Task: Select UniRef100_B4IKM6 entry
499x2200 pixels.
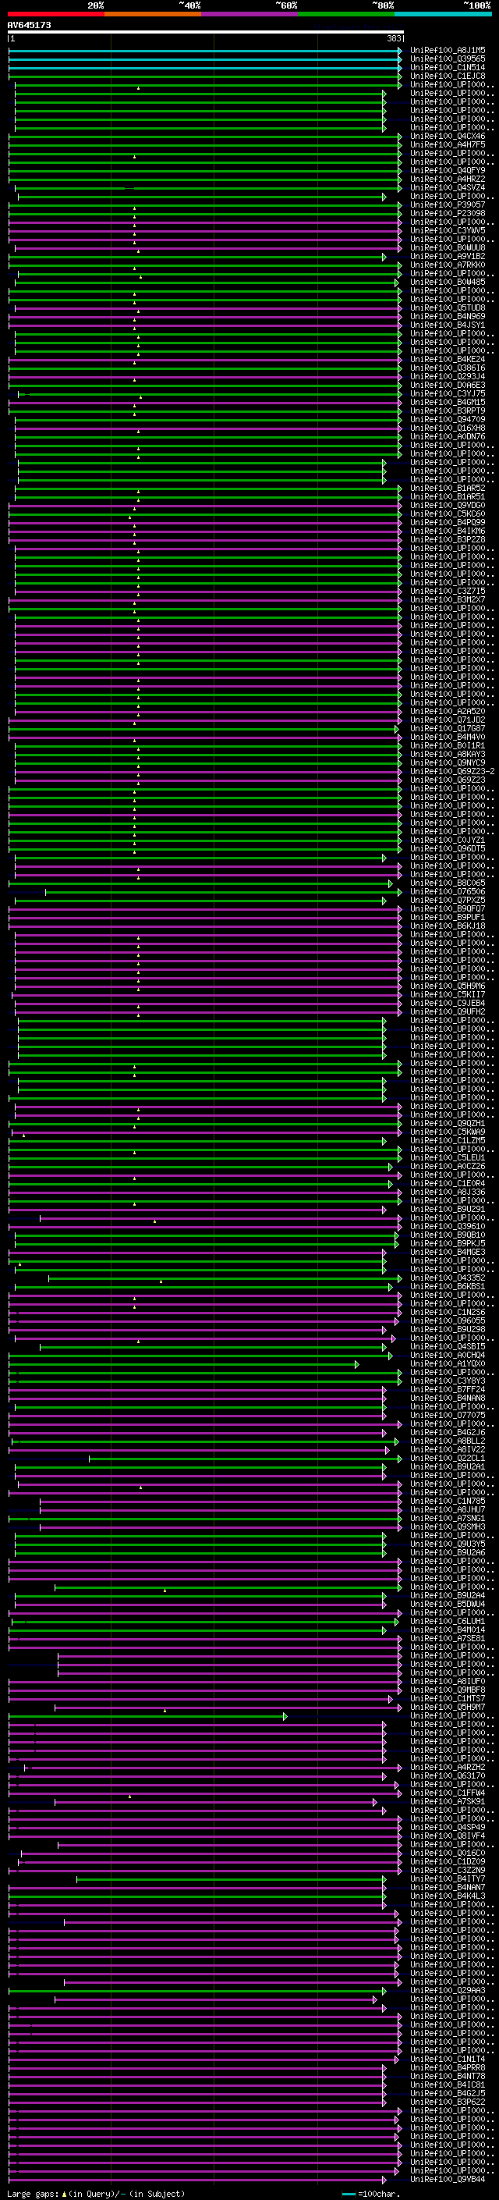Action: (448, 531)
